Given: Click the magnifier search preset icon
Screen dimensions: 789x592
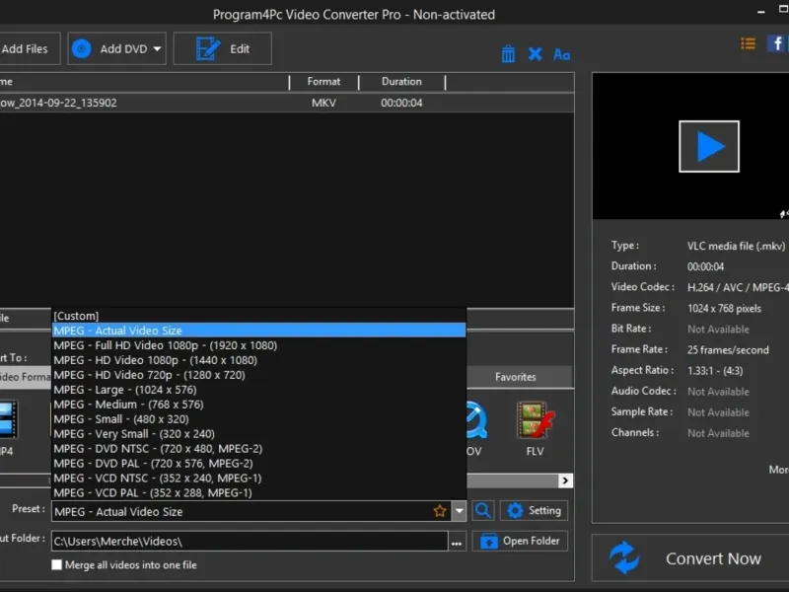Looking at the screenshot, I should coord(482,511).
